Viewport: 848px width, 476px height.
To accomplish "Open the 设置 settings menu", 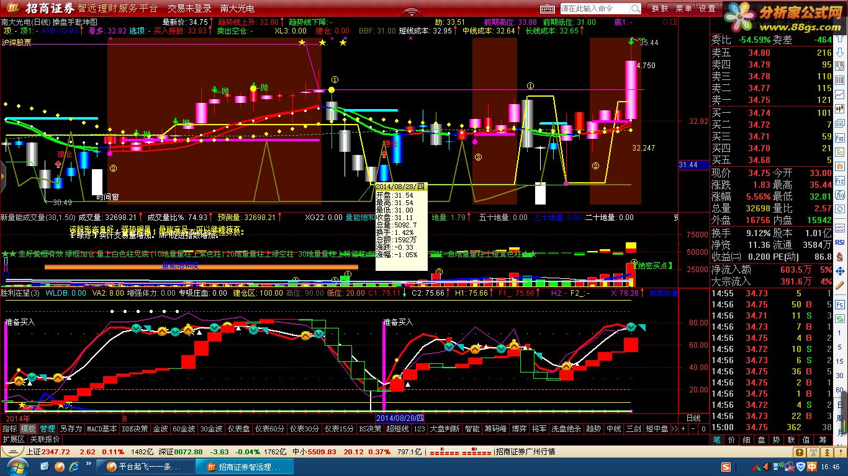I will [708, 9].
